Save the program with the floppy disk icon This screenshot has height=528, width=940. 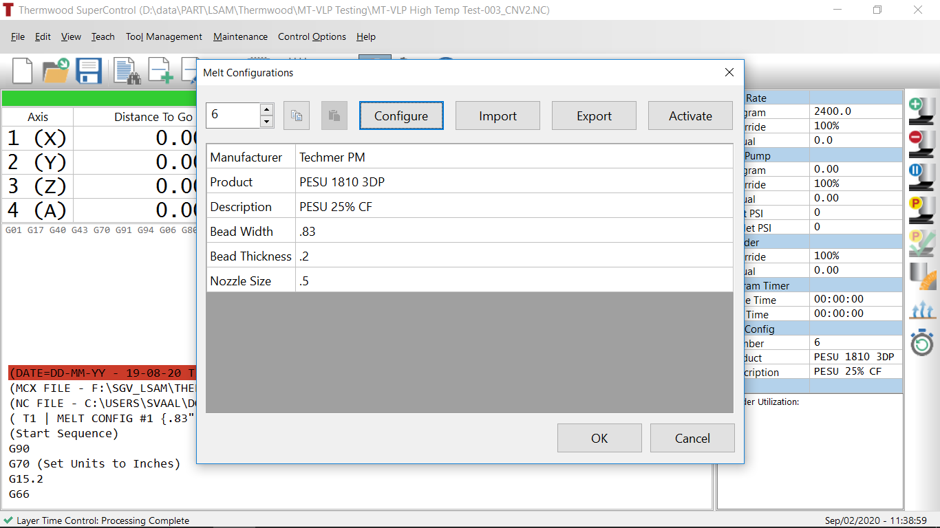pos(89,71)
